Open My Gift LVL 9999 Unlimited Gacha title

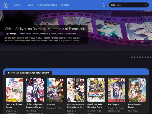click(95, 106)
